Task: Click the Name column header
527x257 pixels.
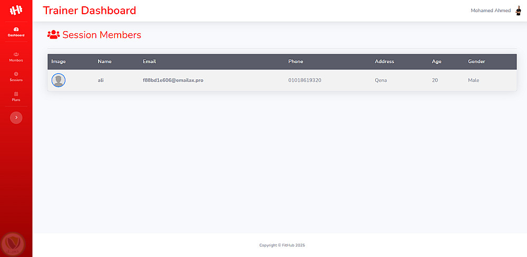Action: pyautogui.click(x=104, y=62)
